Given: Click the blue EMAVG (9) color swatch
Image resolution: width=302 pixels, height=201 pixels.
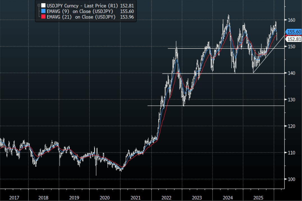Looking at the screenshot, I should pos(43,11).
